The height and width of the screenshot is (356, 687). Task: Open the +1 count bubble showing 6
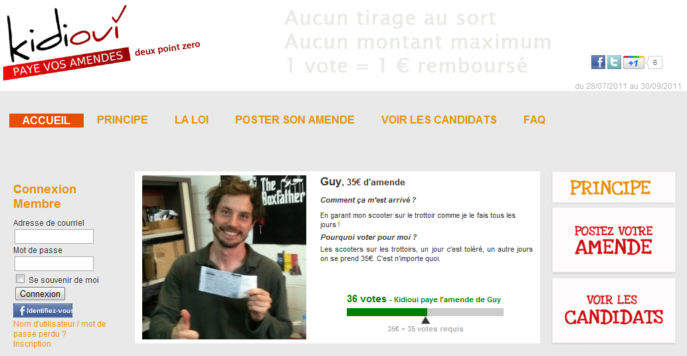tap(654, 62)
